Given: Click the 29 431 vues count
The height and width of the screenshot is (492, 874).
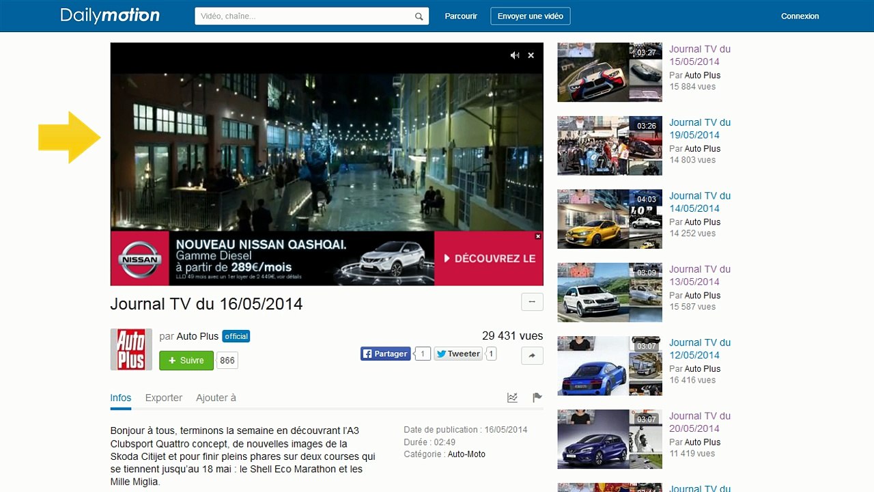Looking at the screenshot, I should point(513,336).
